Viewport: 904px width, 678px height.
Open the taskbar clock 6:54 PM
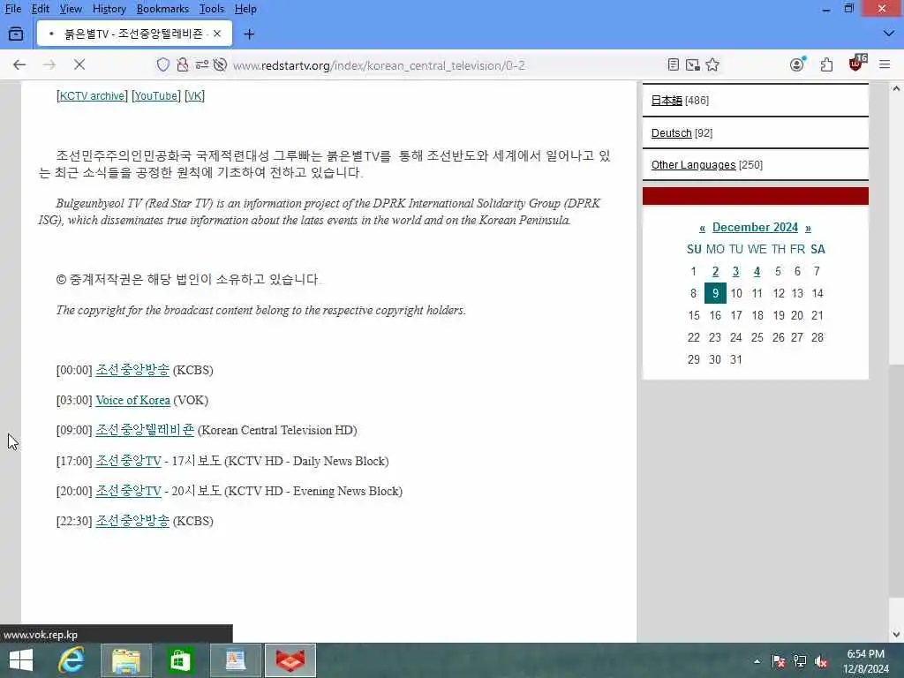(865, 661)
